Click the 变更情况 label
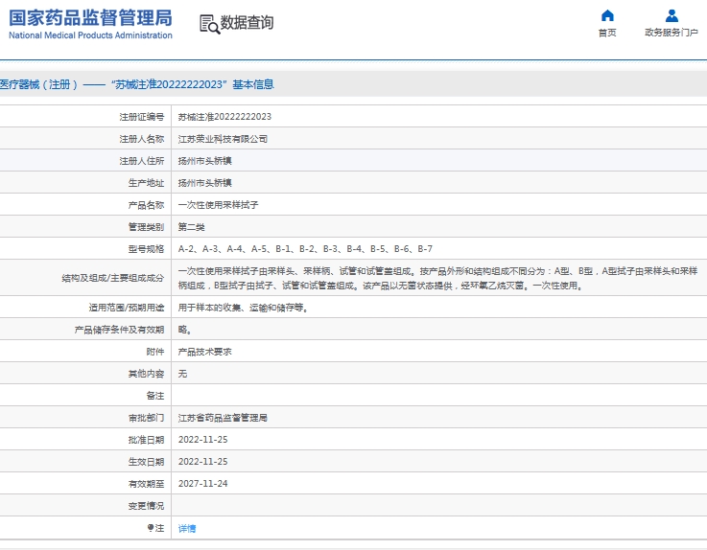 [146, 506]
